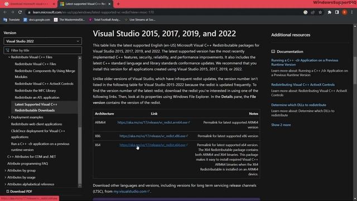Download the X86 vc_redist.x86.exe link
This screenshot has height=201, width=357.
pyautogui.click(x=154, y=136)
